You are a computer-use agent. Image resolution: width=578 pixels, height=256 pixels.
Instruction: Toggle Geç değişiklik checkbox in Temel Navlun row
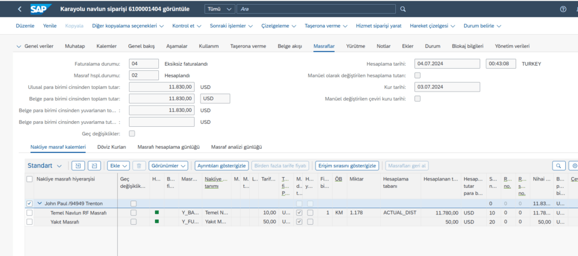click(134, 213)
